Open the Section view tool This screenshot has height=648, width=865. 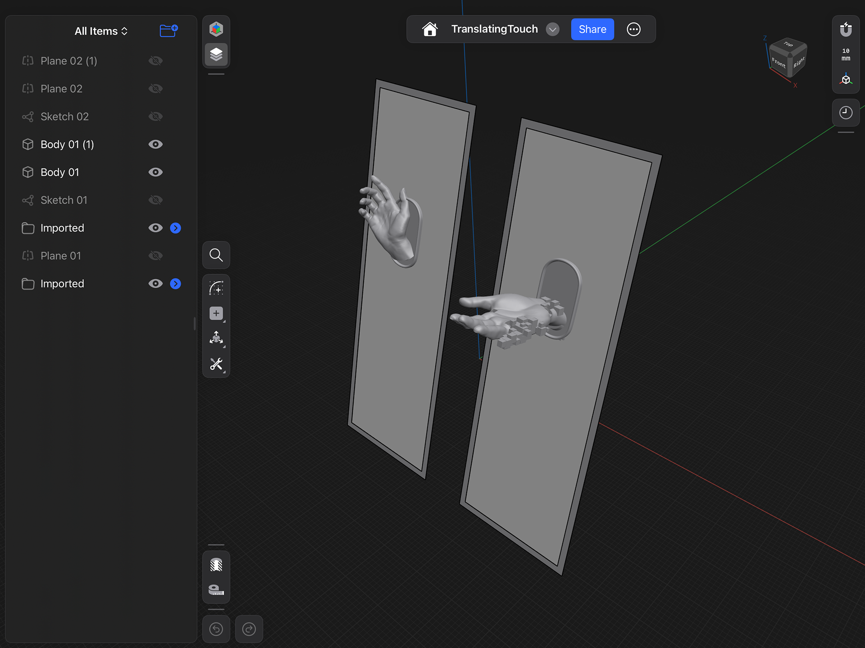(216, 565)
